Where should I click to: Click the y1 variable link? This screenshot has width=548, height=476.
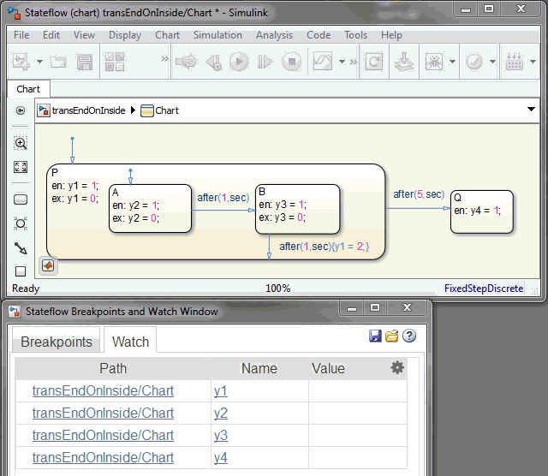(221, 391)
